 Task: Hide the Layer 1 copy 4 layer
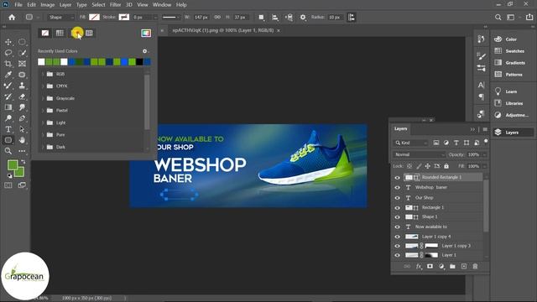(x=397, y=237)
